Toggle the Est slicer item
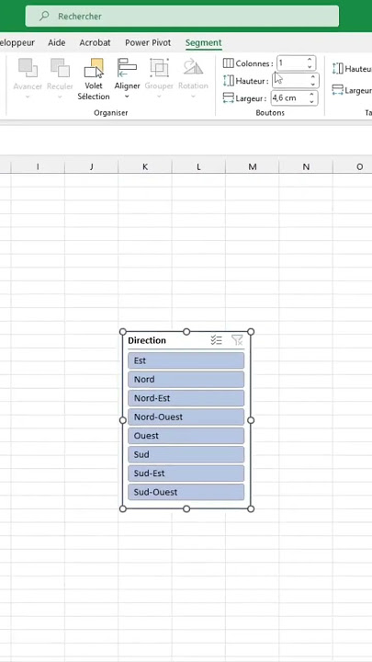This screenshot has width=372, height=662. point(186,360)
